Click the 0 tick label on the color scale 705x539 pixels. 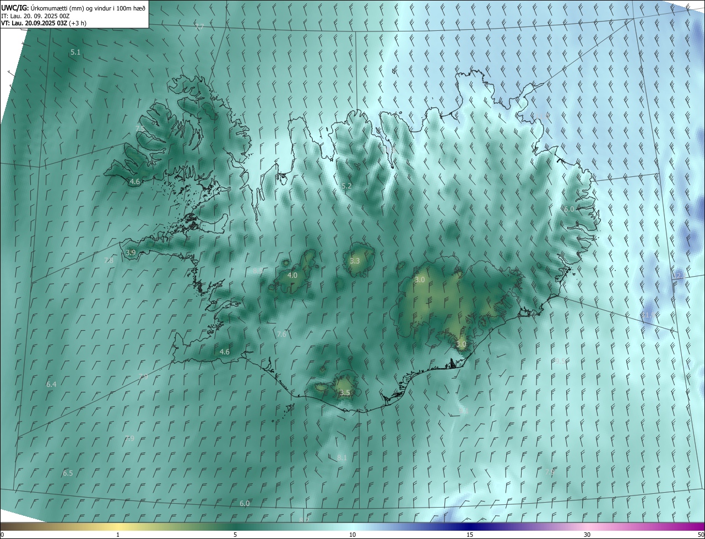coord(2,535)
